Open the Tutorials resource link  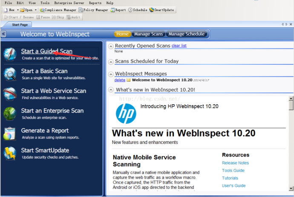point(230,178)
